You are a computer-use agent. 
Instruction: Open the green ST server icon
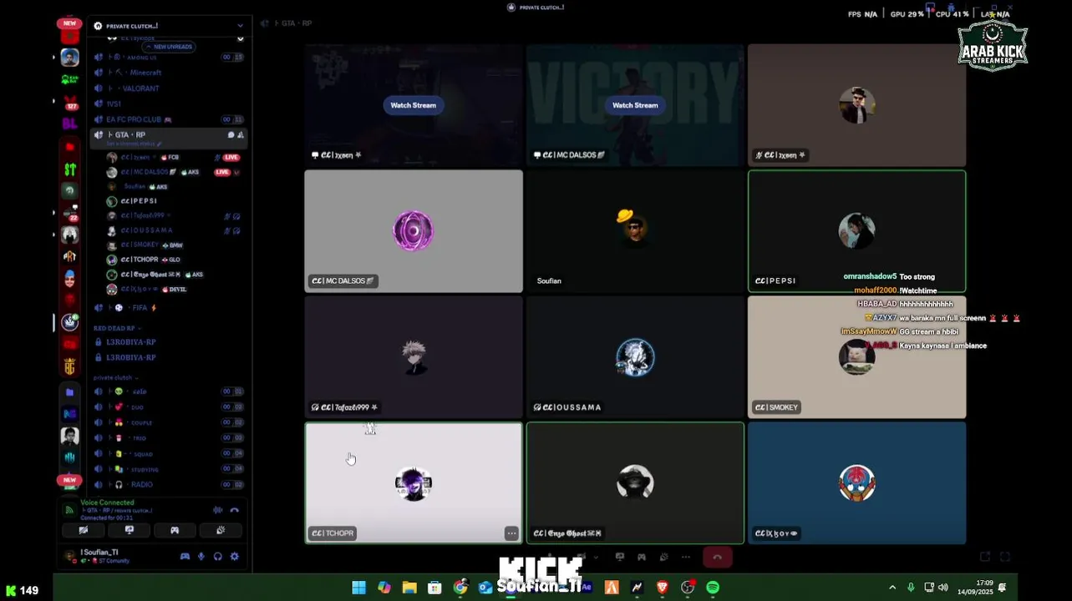[x=70, y=169]
